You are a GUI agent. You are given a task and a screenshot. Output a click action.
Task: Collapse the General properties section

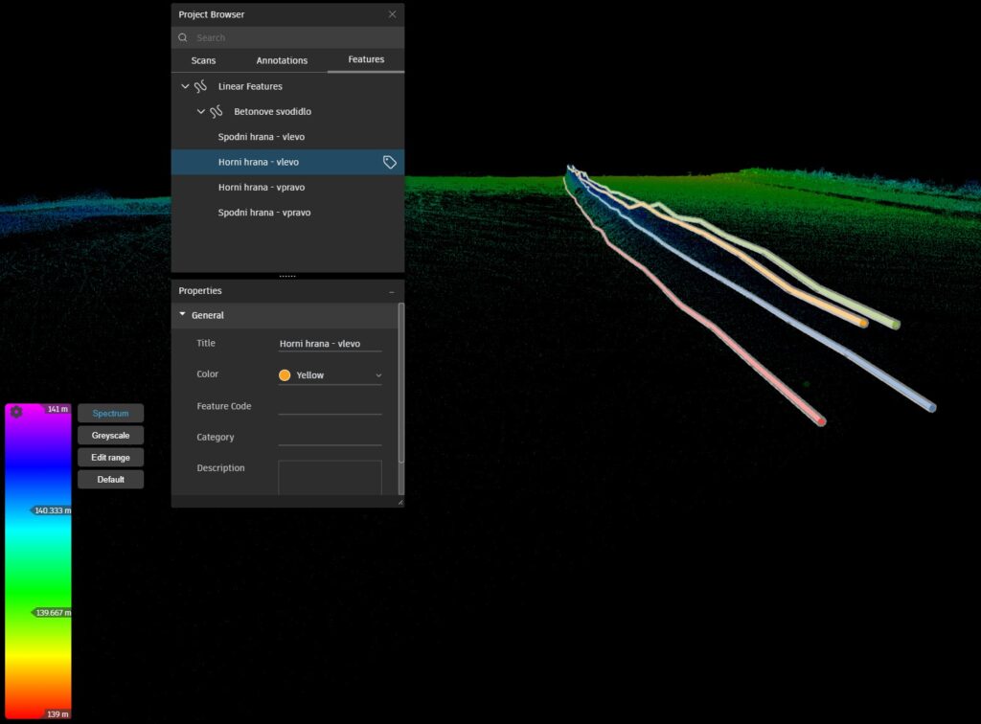point(183,315)
